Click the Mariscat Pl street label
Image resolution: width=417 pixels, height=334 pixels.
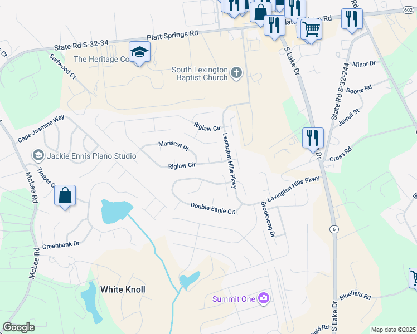click(173, 145)
